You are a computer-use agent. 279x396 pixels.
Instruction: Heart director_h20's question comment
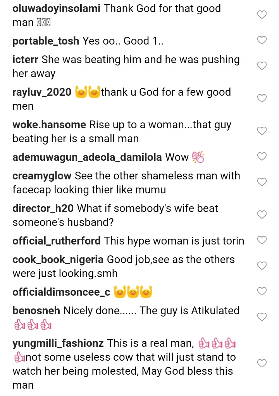(262, 215)
